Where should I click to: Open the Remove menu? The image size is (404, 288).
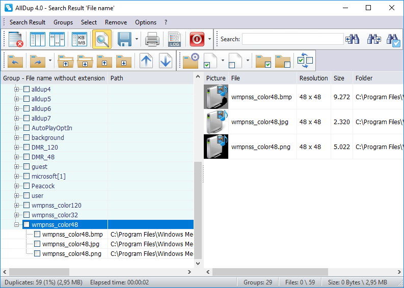[116, 22]
